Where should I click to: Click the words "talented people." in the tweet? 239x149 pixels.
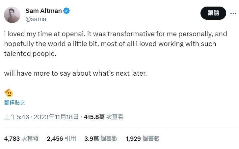coord(31,54)
